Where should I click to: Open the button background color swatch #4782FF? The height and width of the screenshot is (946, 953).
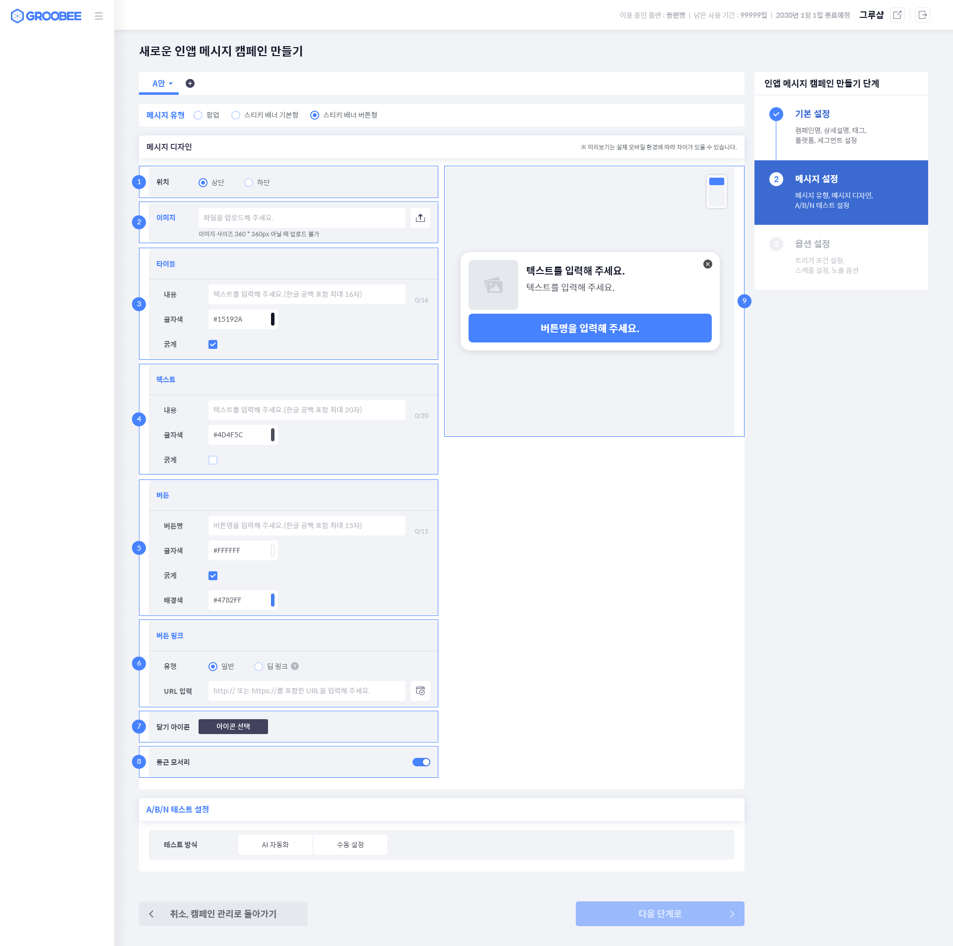click(x=272, y=600)
